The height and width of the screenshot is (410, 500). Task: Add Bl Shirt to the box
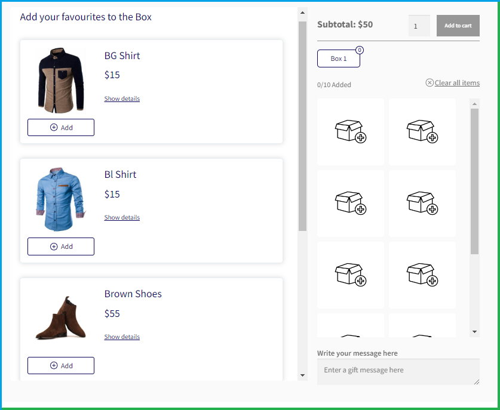point(60,246)
